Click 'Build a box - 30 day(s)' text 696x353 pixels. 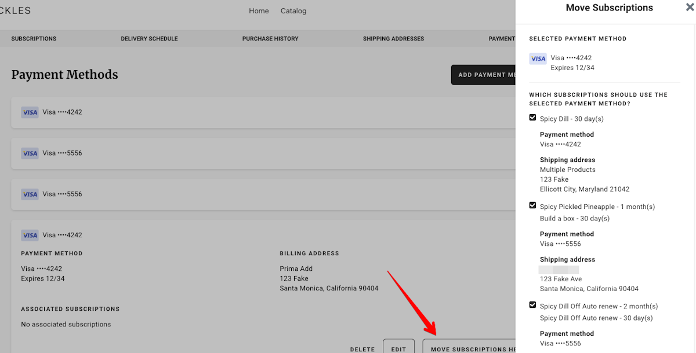[x=575, y=218]
